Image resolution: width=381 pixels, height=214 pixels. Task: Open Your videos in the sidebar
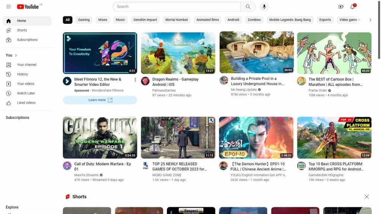point(27,84)
